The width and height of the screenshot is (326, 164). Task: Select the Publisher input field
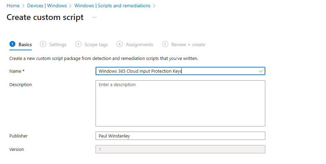(180, 136)
